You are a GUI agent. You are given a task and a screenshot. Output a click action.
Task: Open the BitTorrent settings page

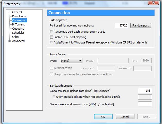point(18,24)
